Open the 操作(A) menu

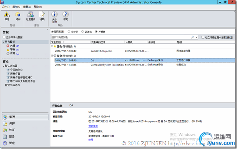click(x=16, y=7)
